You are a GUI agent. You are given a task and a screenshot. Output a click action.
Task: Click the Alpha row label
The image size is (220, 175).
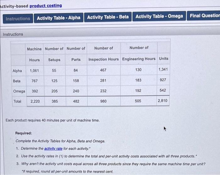tap(17, 71)
